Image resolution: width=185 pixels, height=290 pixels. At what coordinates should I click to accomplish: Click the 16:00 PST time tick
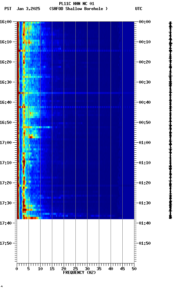6,22
